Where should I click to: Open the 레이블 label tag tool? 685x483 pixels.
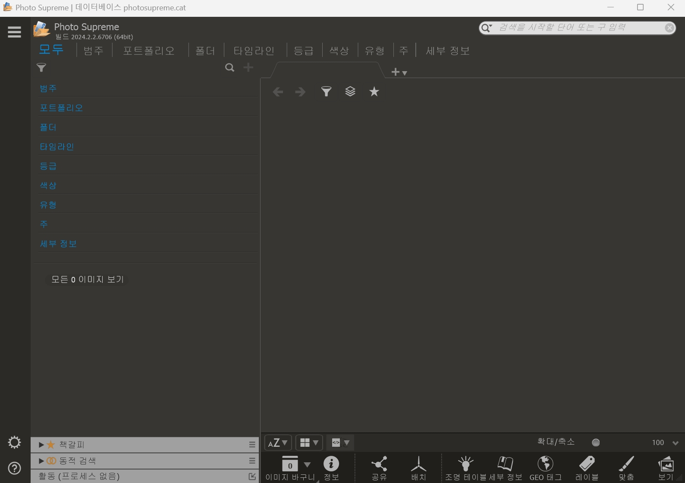point(587,468)
